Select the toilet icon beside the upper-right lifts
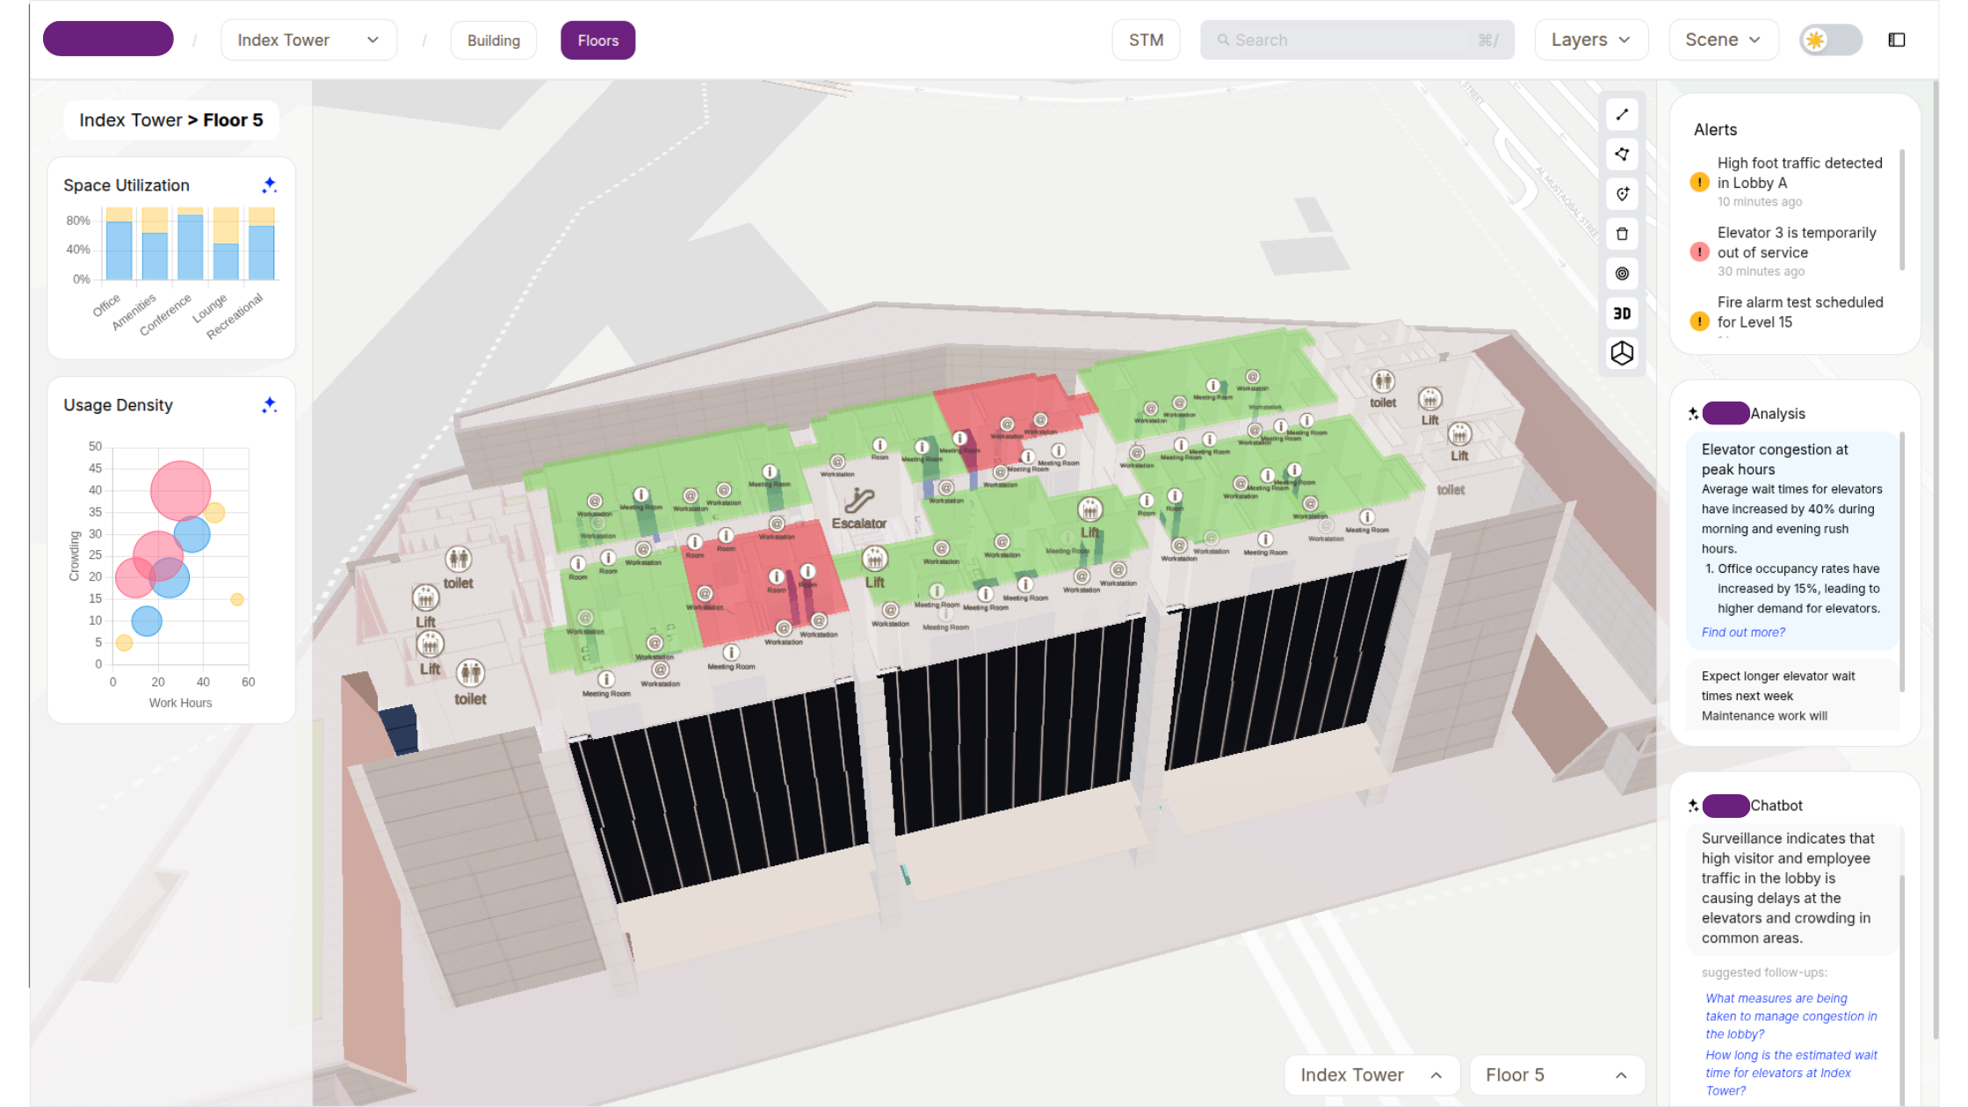The height and width of the screenshot is (1107, 1968). [1383, 381]
